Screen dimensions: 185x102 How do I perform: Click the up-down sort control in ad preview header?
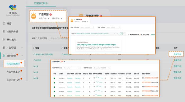coord(124,34)
